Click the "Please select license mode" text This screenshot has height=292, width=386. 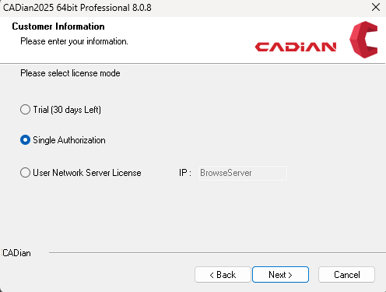point(70,73)
